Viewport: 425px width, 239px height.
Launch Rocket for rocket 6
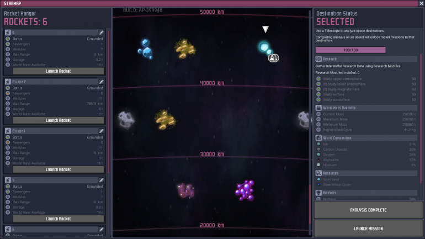click(59, 71)
